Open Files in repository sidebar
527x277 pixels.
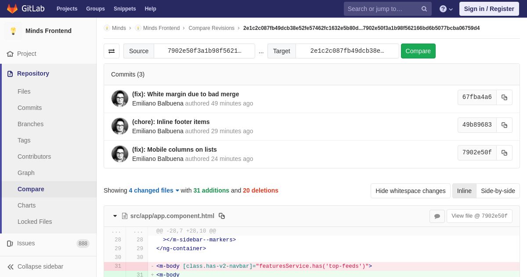pos(24,91)
